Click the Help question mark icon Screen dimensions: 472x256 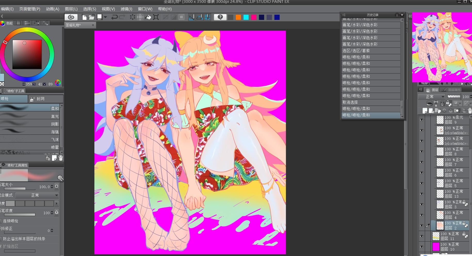[220, 17]
